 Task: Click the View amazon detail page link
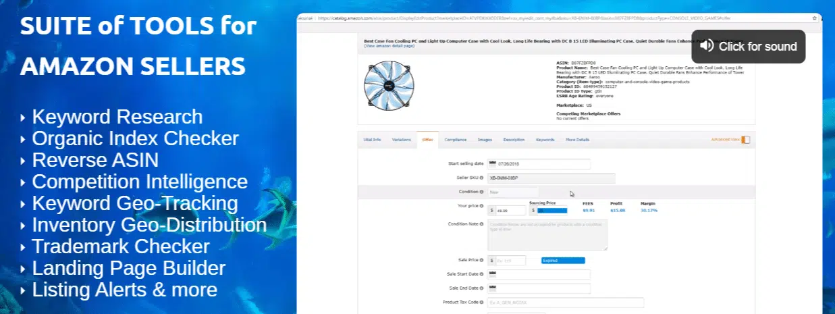pos(389,46)
